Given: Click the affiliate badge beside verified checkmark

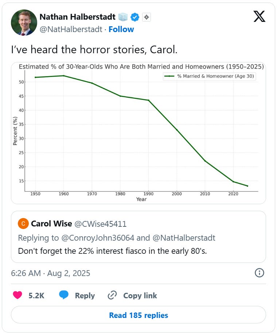Looking at the screenshot, I should click(x=146, y=17).
